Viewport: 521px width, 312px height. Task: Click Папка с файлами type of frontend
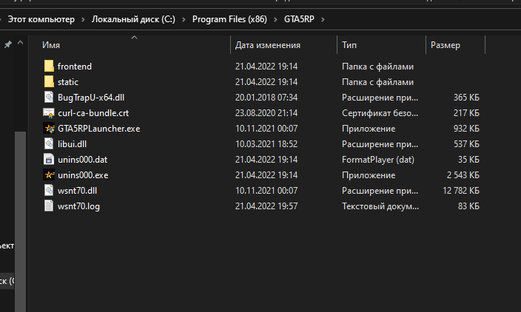[377, 67]
